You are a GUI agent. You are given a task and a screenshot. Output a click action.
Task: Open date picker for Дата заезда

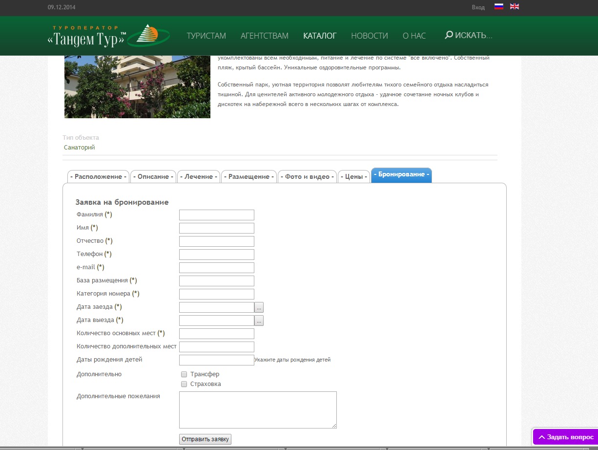pyautogui.click(x=259, y=307)
